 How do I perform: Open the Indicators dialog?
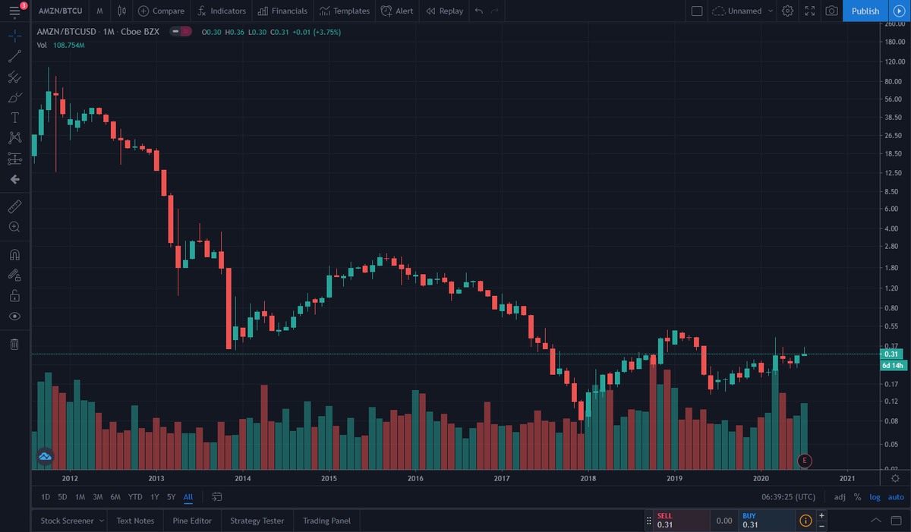[x=222, y=11]
